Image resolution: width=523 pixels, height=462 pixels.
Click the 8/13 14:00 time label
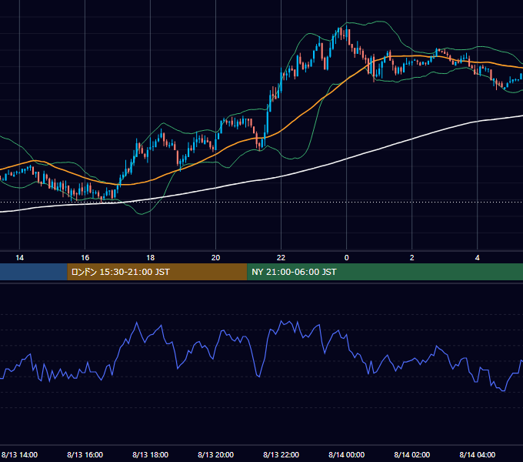pos(19,454)
